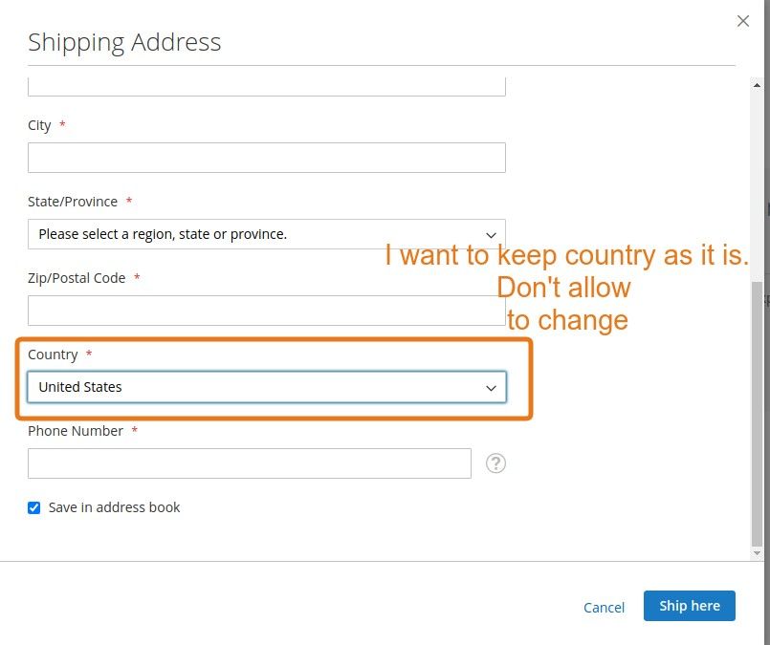Click the Shipping Address heading
Viewport: 770px width, 645px height.
(124, 42)
